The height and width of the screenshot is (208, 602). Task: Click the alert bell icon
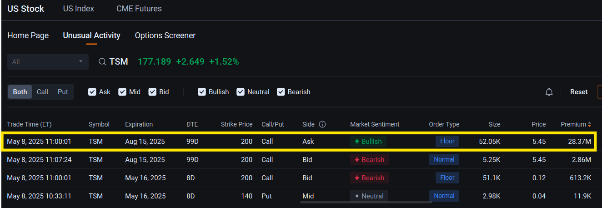coord(549,92)
